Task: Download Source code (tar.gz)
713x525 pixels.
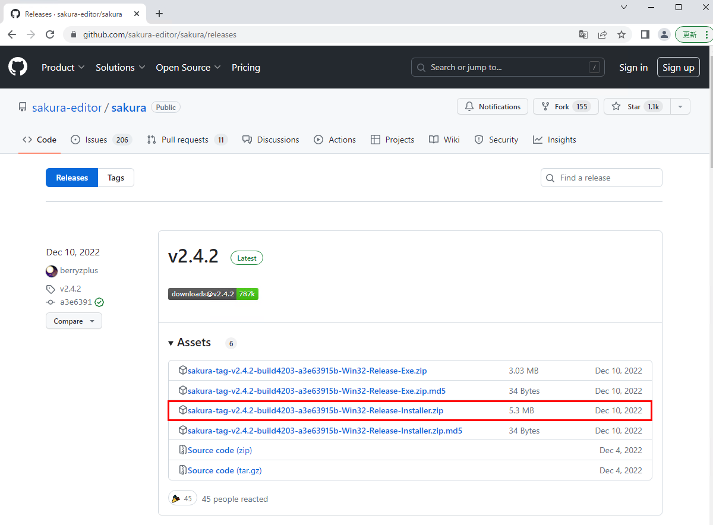Action: coord(225,470)
